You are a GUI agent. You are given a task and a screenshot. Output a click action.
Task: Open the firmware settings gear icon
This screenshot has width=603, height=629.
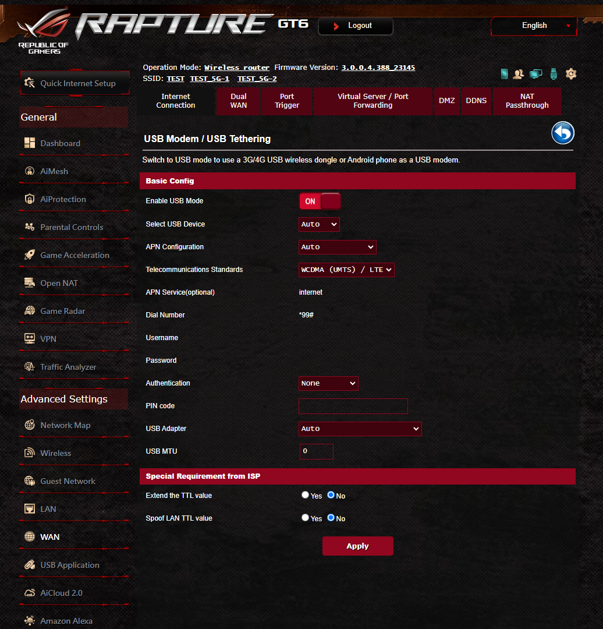[570, 74]
